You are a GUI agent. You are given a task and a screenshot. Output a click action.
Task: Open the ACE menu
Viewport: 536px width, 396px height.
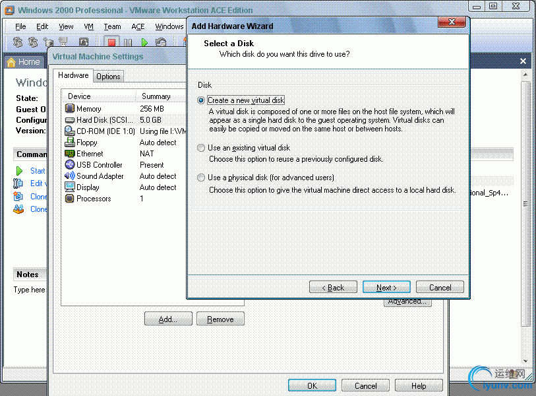tap(138, 26)
